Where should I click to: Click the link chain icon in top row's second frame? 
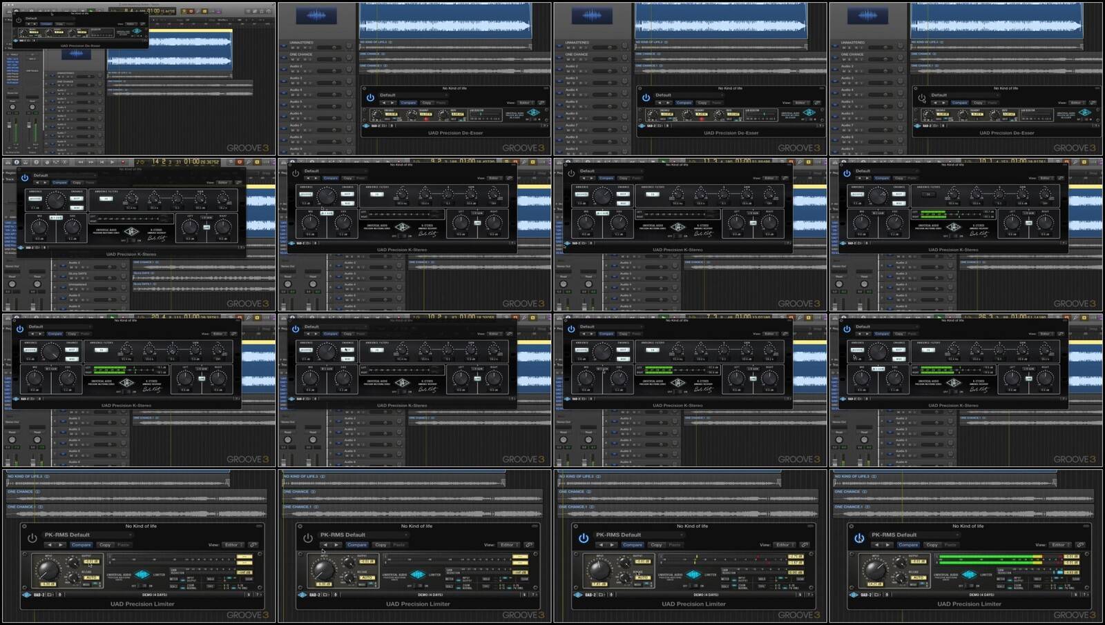pyautogui.click(x=541, y=103)
